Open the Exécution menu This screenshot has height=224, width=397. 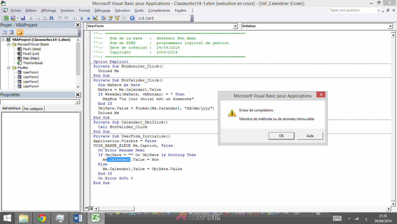pyautogui.click(x=122, y=11)
